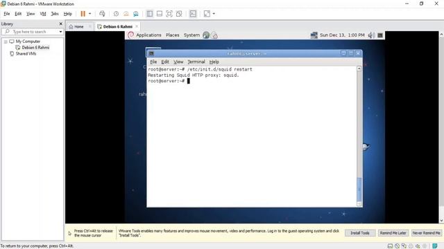This screenshot has height=249, width=444.
Task: Enter full screen mode
Action: pos(169,14)
